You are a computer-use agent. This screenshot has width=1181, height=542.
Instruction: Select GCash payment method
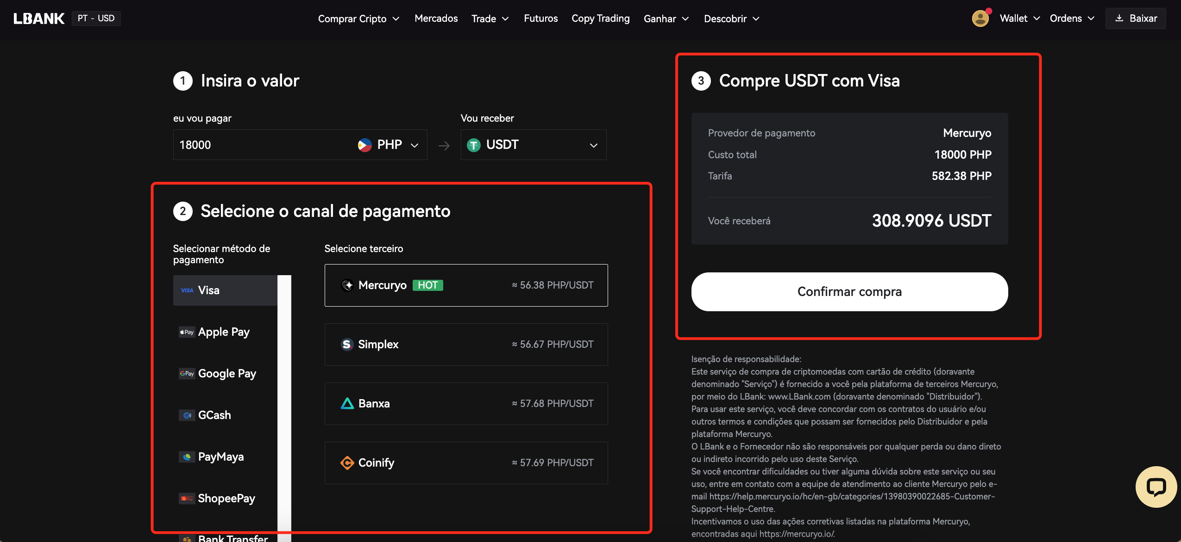pos(225,415)
